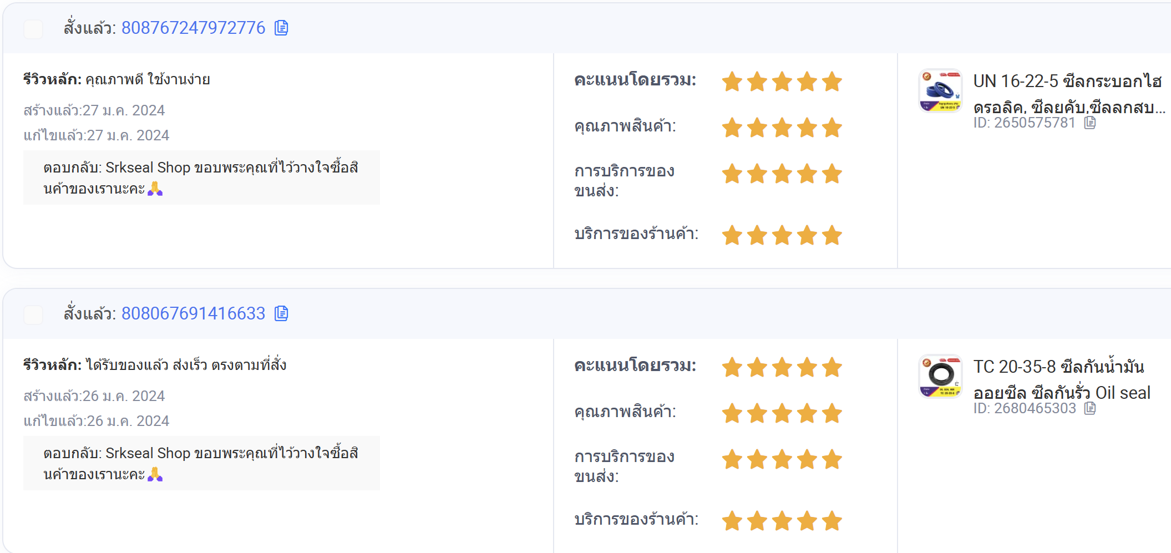Copy product ID 2650575781

click(1090, 123)
